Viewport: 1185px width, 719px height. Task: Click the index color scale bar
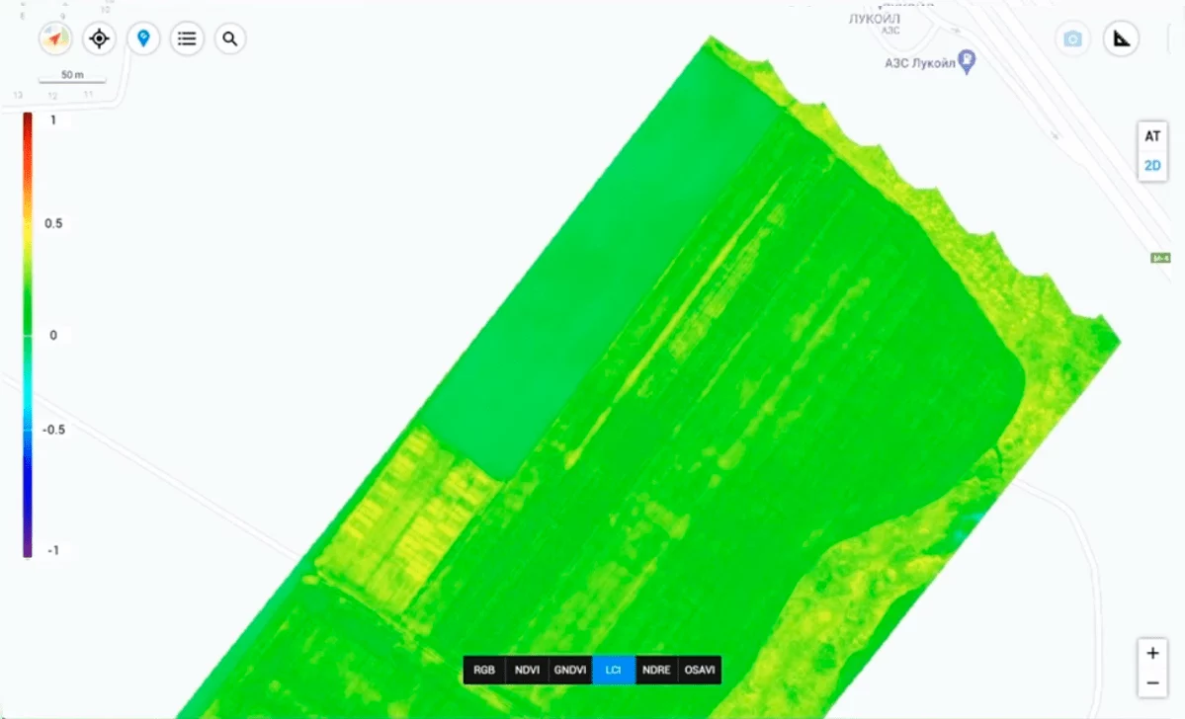pos(28,335)
